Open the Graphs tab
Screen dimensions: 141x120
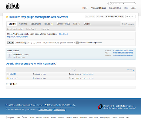click(87, 24)
